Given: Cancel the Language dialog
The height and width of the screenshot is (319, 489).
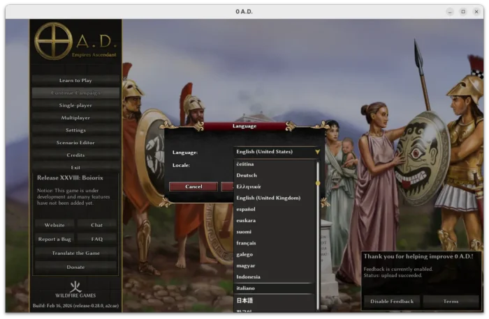Looking at the screenshot, I should coord(194,187).
